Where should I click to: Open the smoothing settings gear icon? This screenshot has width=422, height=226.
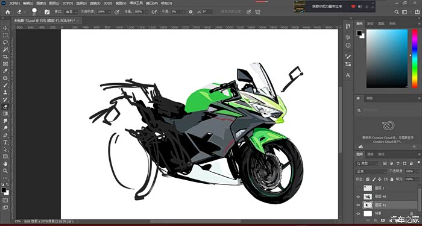[191, 12]
